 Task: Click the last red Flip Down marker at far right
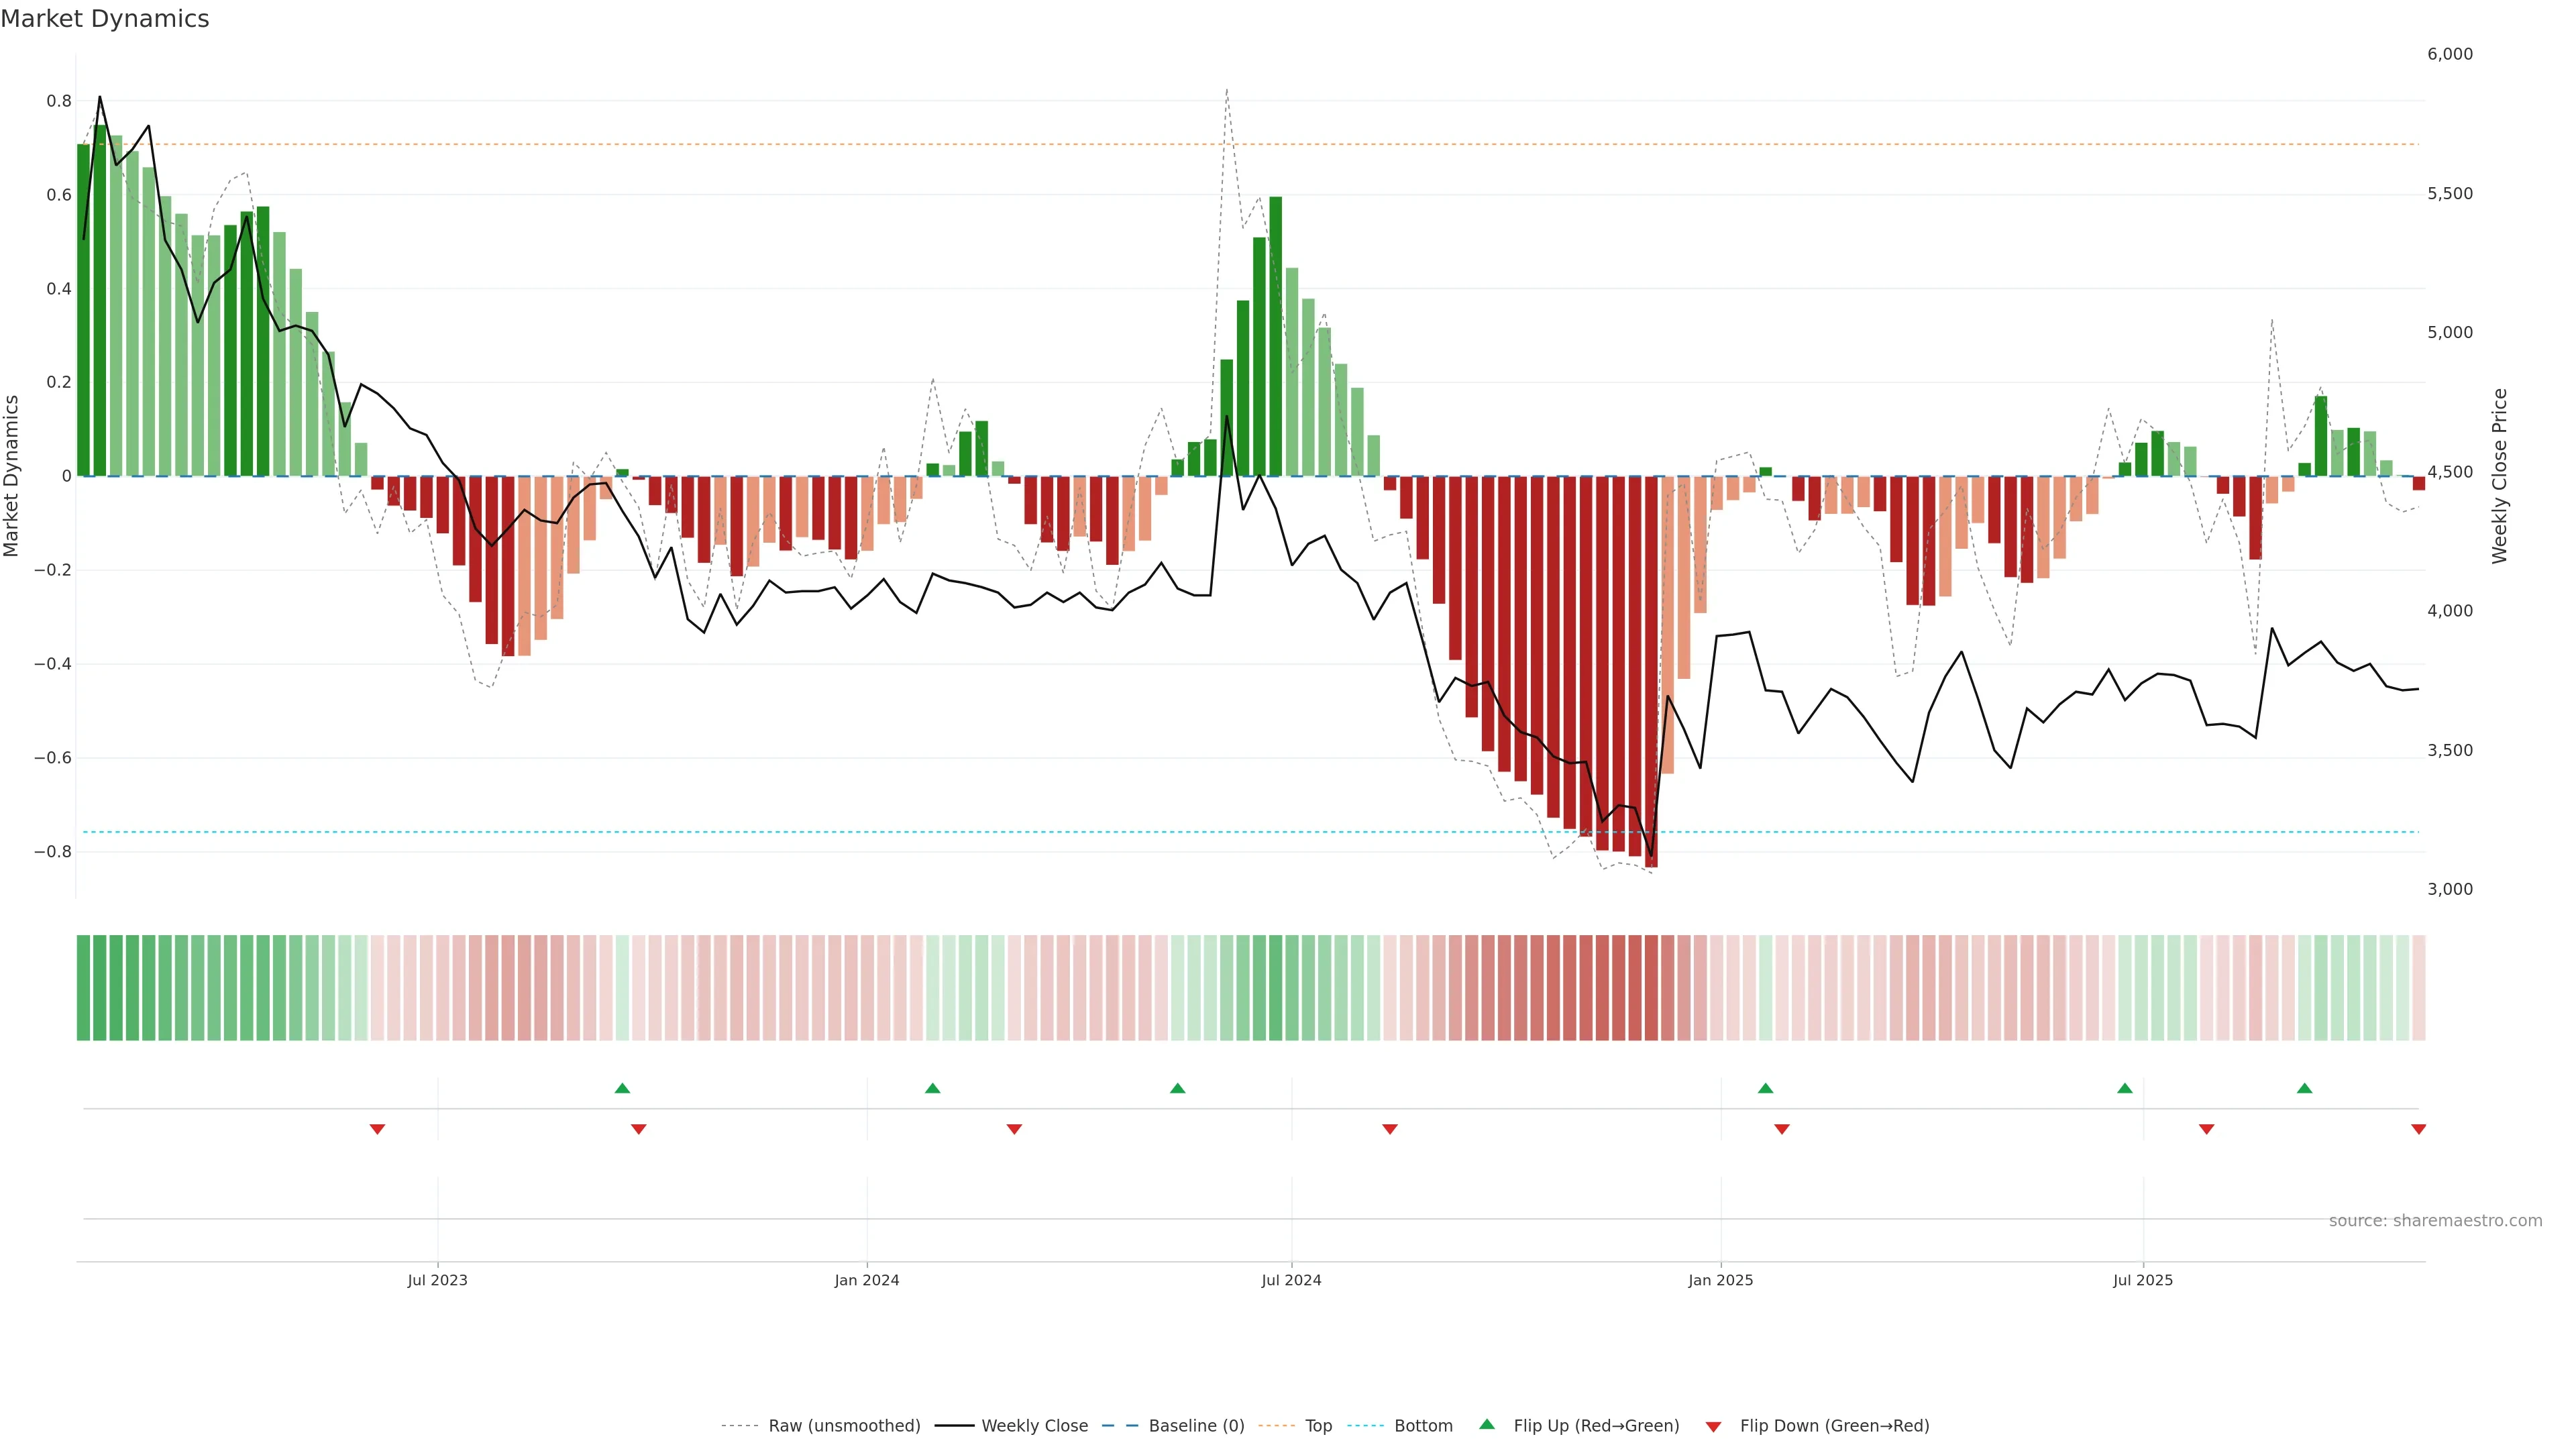(2418, 1129)
